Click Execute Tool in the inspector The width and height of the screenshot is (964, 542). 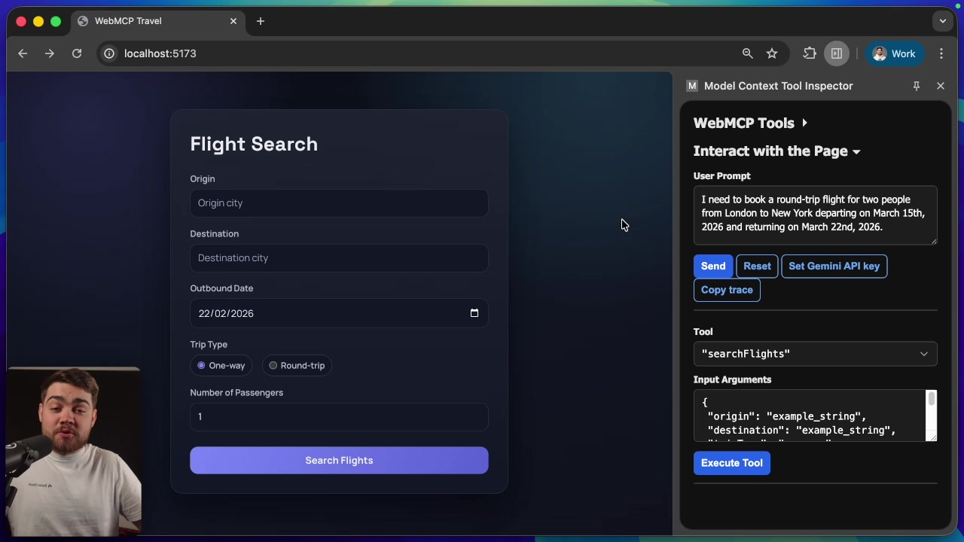coord(731,463)
